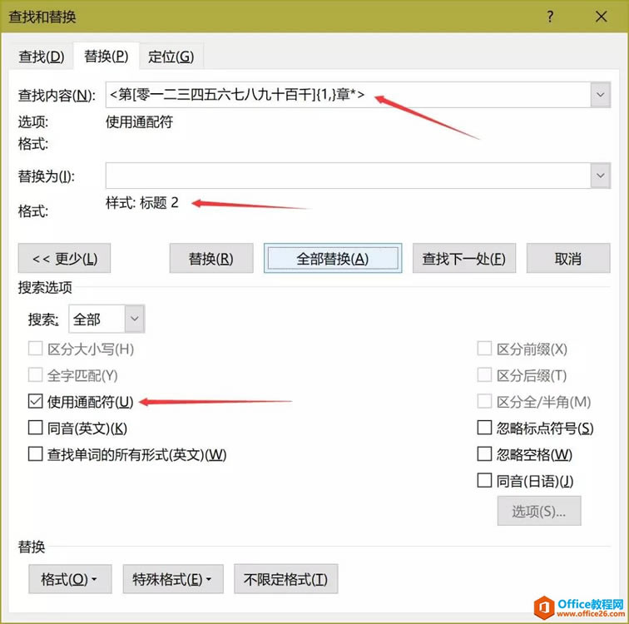The width and height of the screenshot is (629, 624).
Task: Click the 查找下一处(F) button
Action: pos(464,258)
